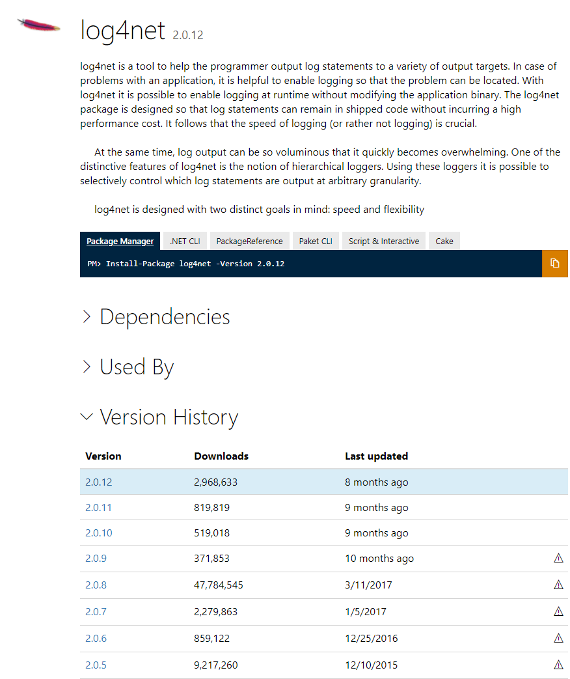Open version 2.0.11 details
The image size is (570, 679).
(98, 507)
